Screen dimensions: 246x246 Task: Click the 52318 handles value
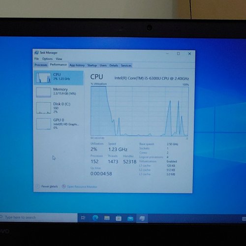tap(130, 162)
